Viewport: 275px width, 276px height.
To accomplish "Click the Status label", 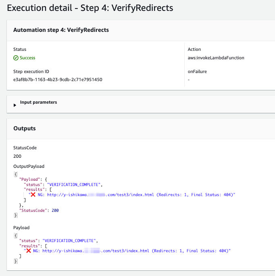I will tap(20, 49).
